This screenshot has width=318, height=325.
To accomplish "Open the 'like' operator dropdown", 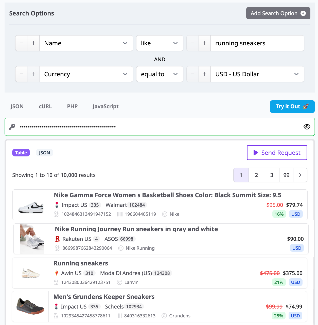I will pyautogui.click(x=160, y=43).
